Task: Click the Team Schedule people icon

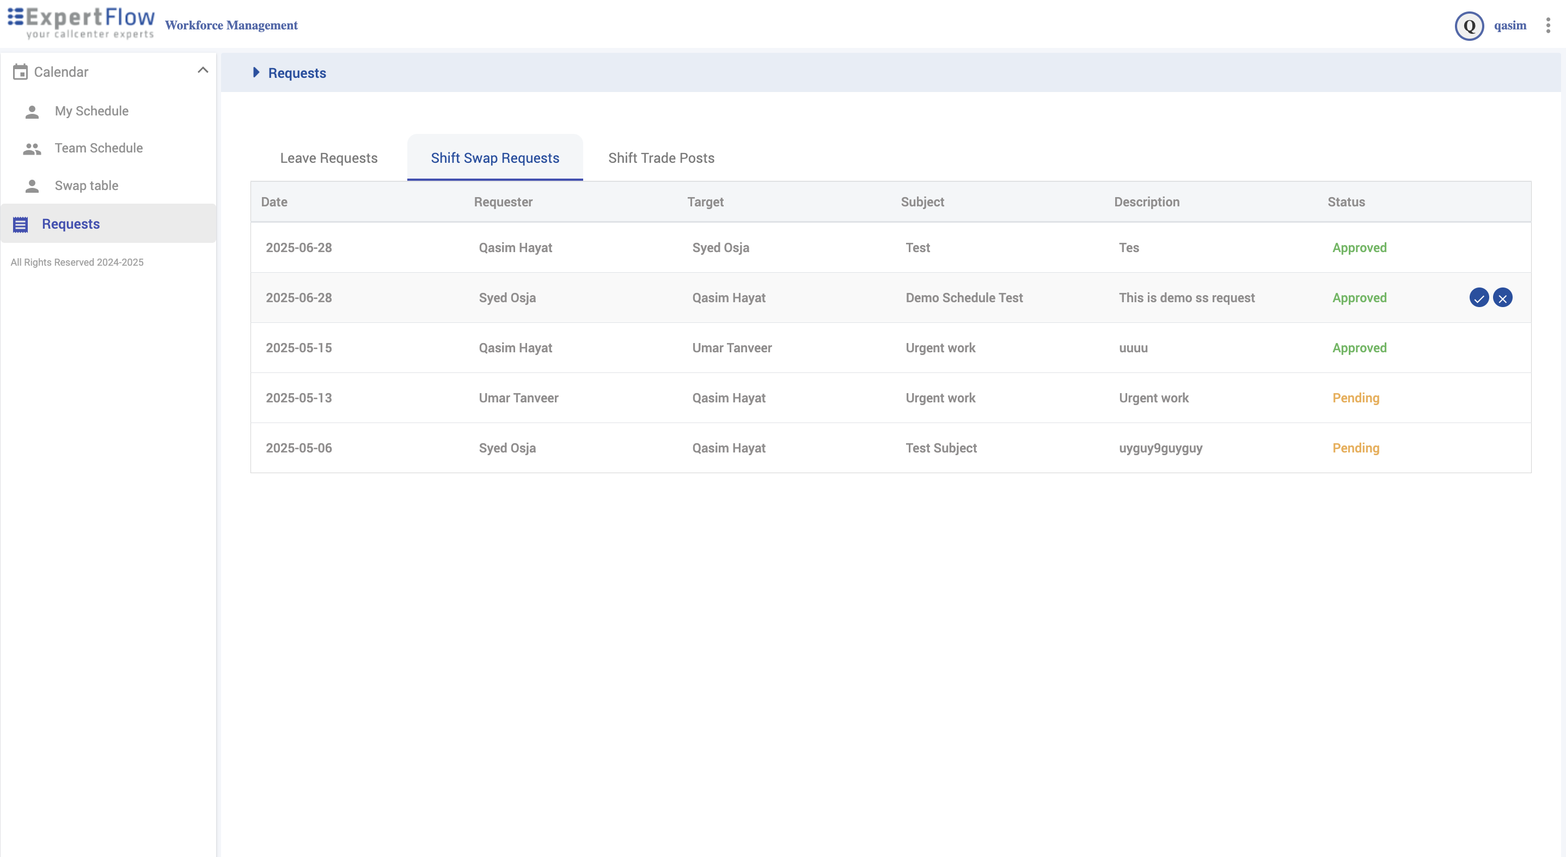Action: (x=32, y=148)
